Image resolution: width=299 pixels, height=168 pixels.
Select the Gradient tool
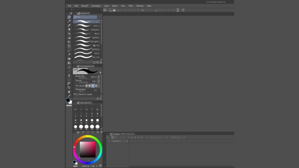pos(69,63)
